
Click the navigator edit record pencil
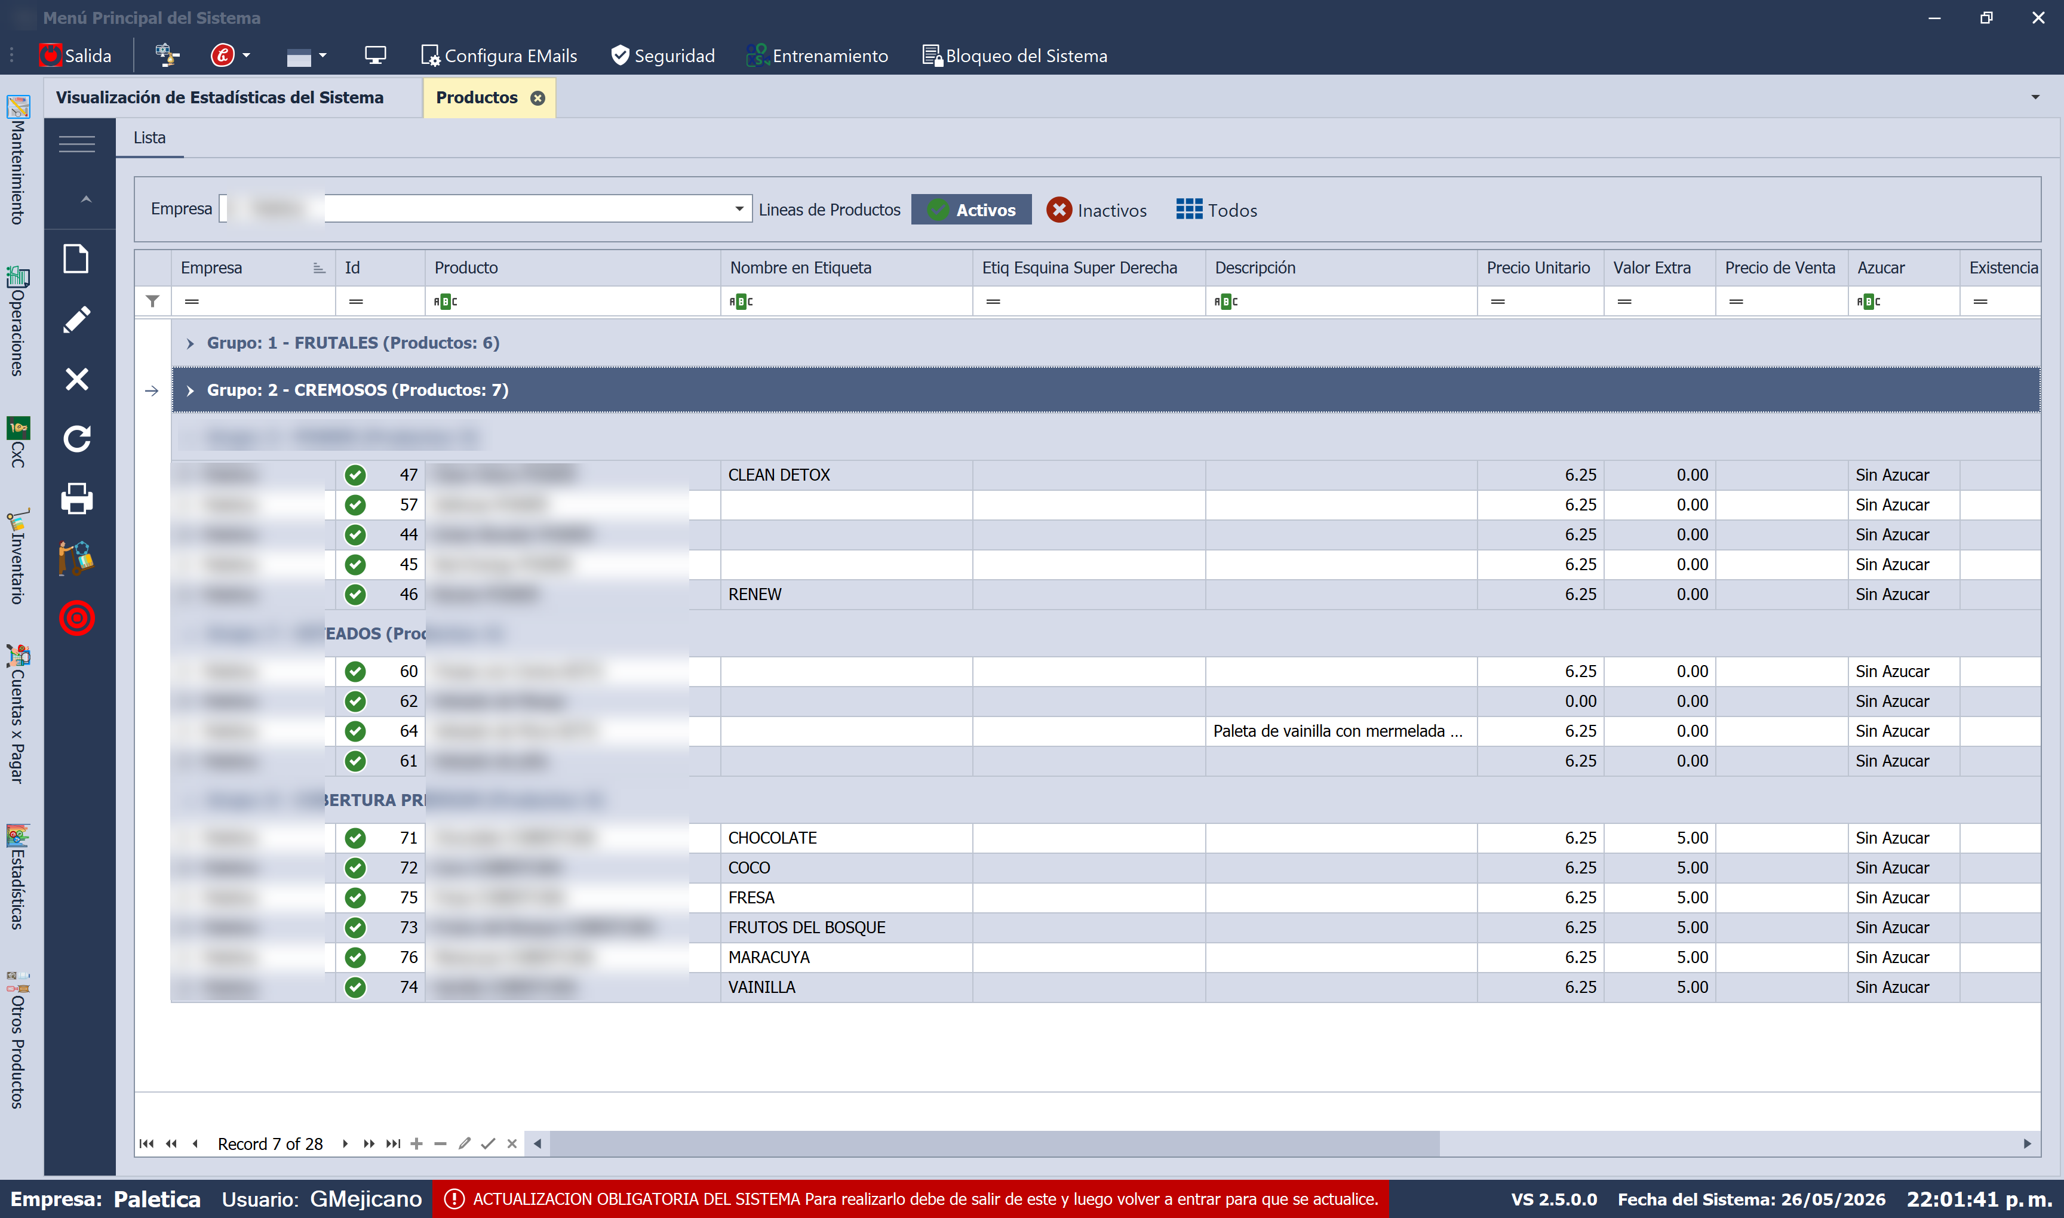pyautogui.click(x=465, y=1143)
